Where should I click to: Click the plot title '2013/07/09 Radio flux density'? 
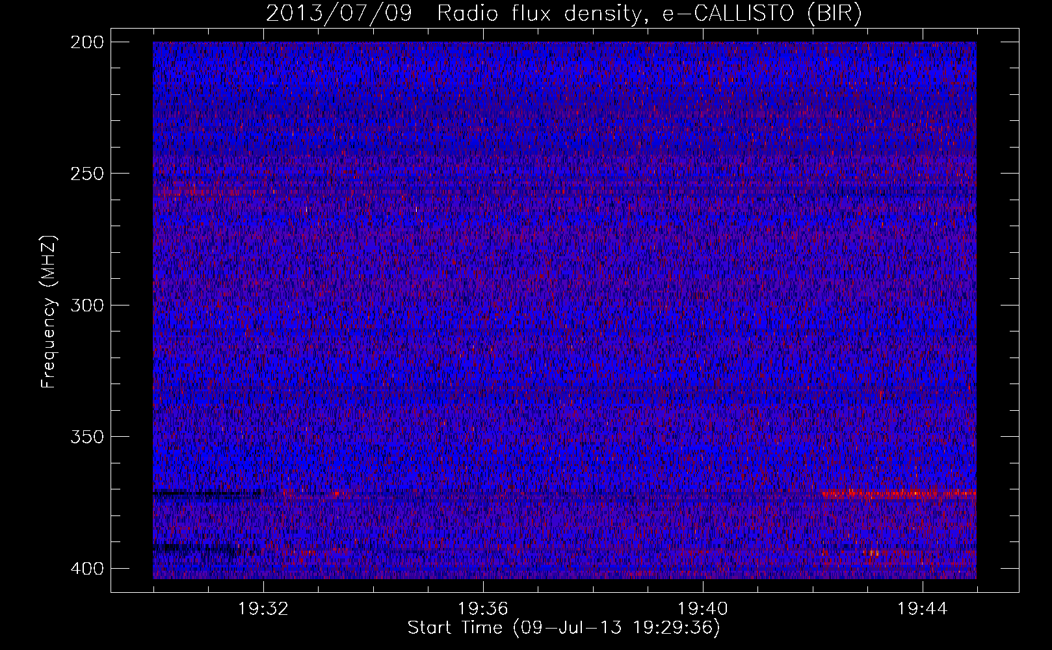[x=564, y=14]
